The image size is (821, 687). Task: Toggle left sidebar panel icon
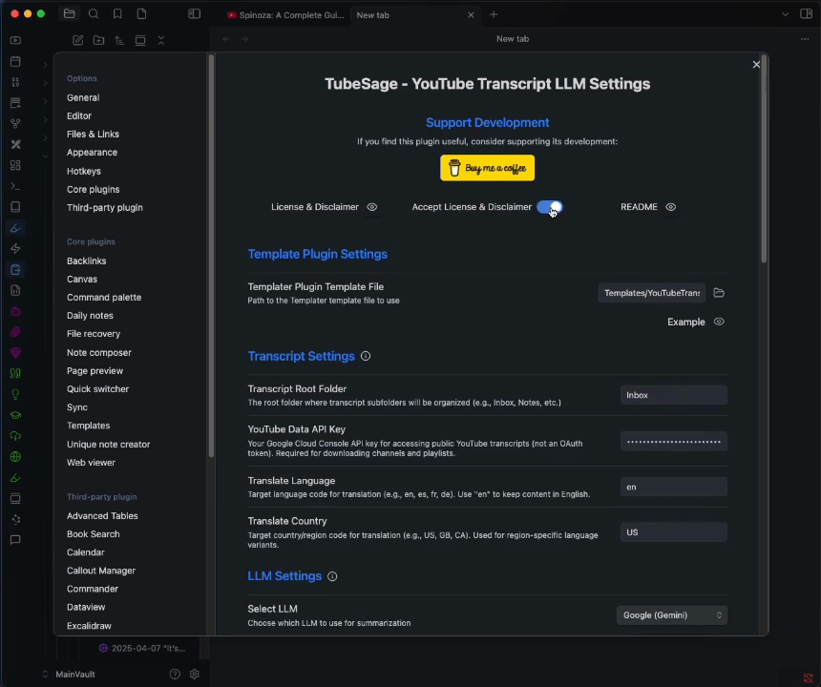194,14
